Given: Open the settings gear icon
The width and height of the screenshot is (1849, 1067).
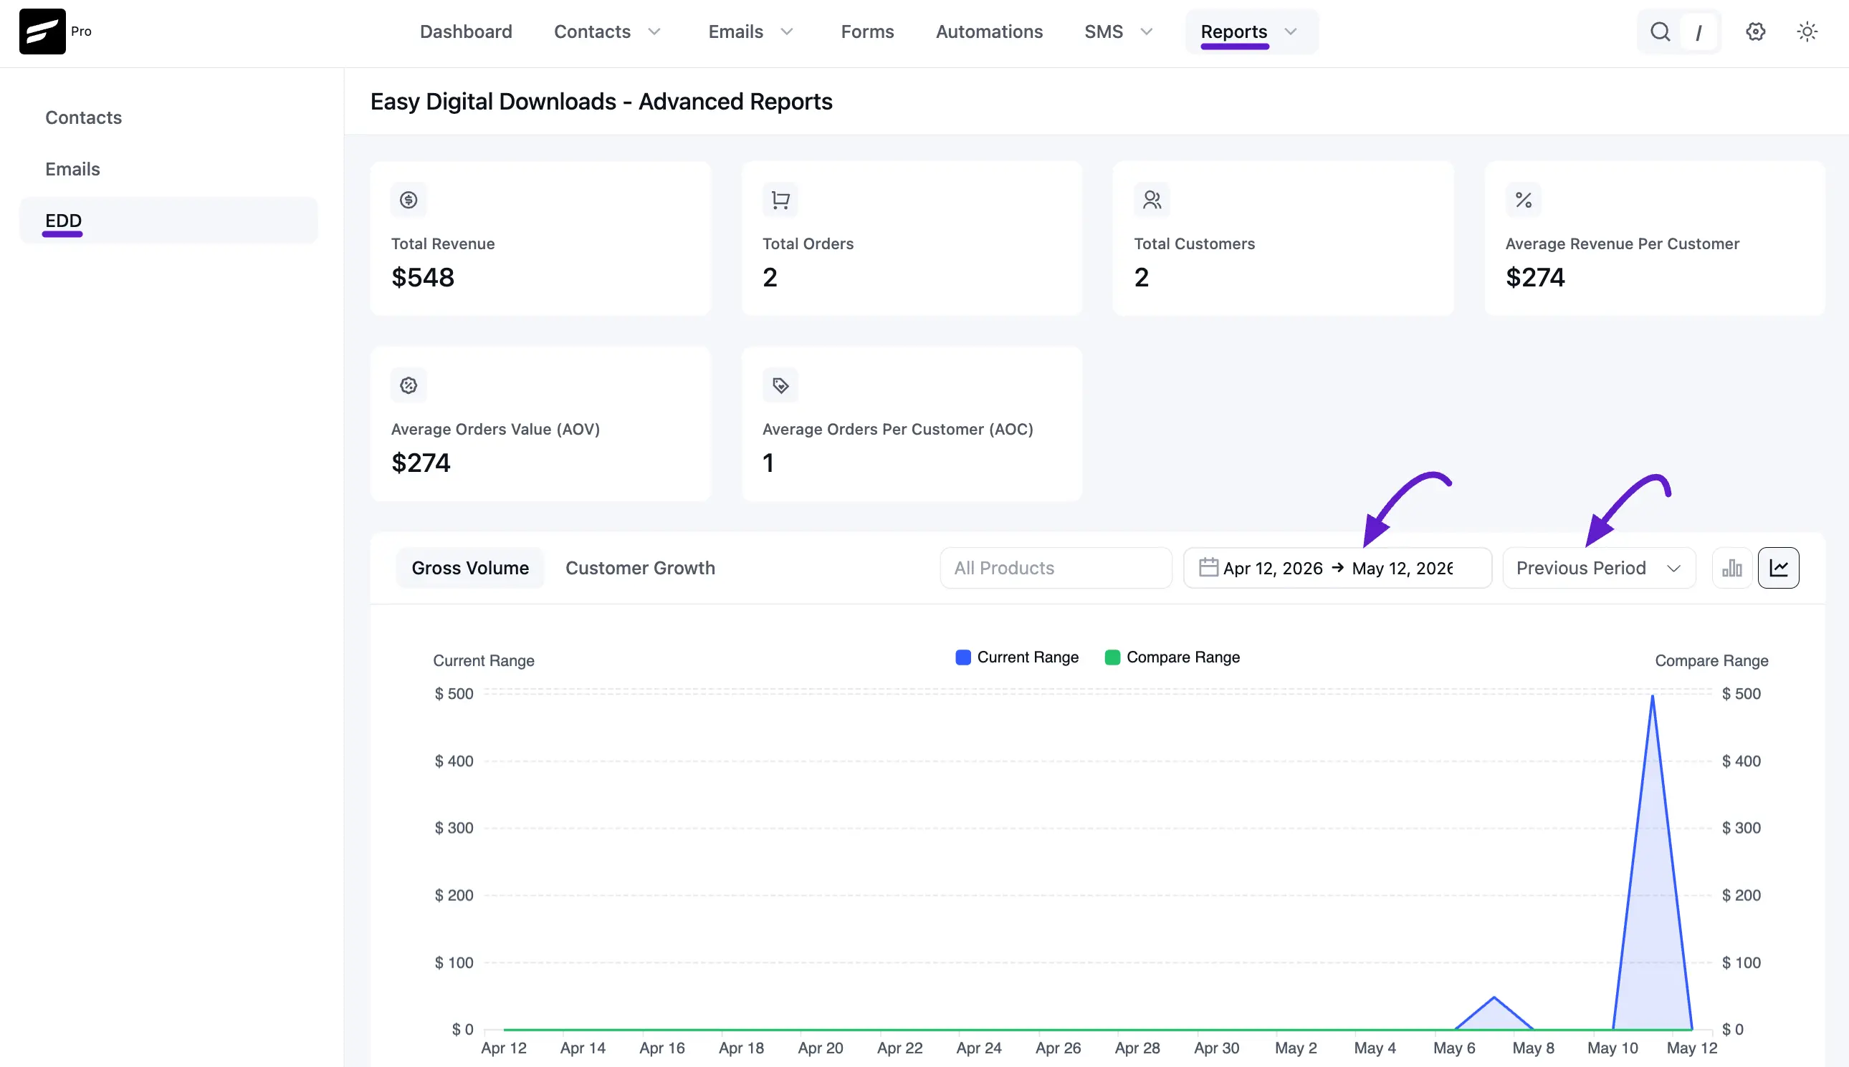Looking at the screenshot, I should point(1755,32).
